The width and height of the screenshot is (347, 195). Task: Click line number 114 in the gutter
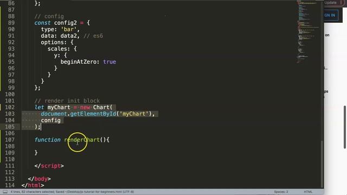(x=10, y=185)
